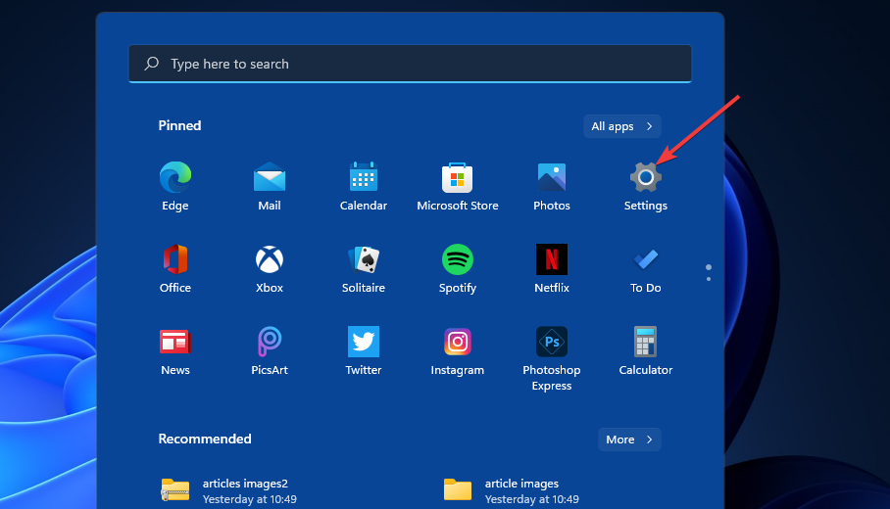Open the Xbox app
This screenshot has height=509, width=890.
[x=270, y=268]
